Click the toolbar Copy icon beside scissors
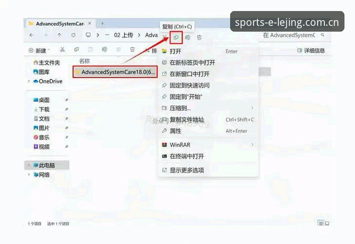Image resolution: width=355 pixels, height=244 pixels. (77, 49)
